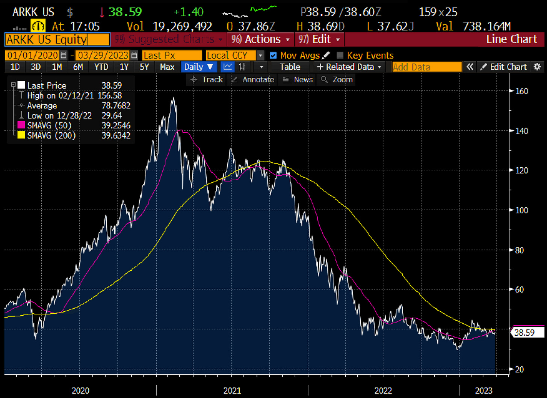The image size is (547, 398).
Task: Enable the Key Events checkbox
Action: pos(340,55)
